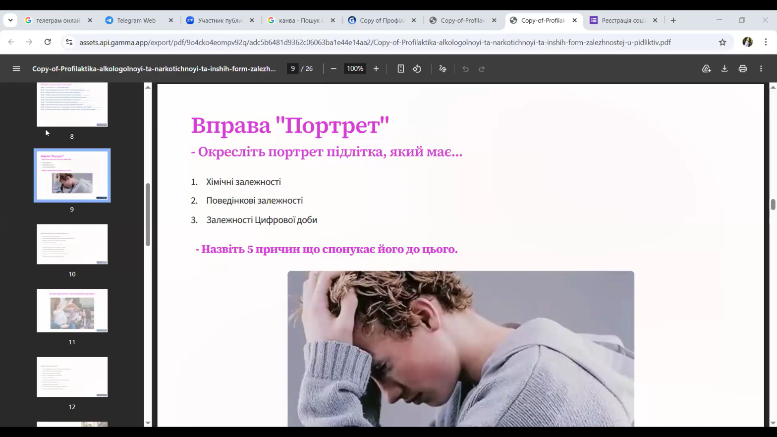Screen dimensions: 777x437
Task: Reload the current page
Action: [48, 42]
